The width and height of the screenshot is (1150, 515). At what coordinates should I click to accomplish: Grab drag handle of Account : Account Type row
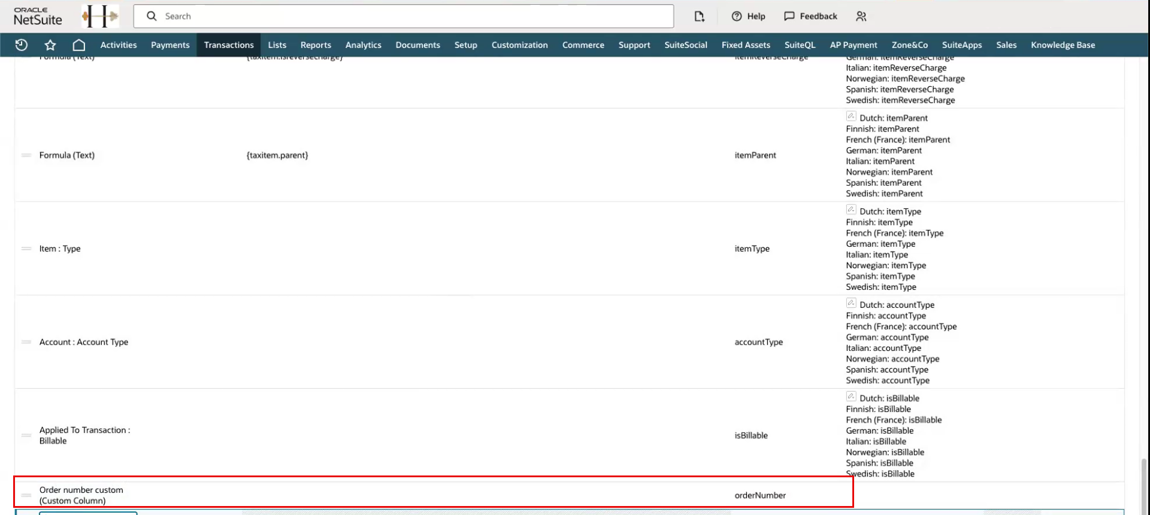26,342
